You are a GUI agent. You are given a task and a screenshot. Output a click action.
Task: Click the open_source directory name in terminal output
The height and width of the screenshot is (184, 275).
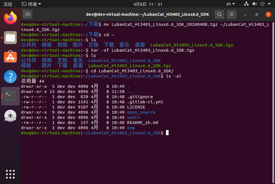point(141,112)
